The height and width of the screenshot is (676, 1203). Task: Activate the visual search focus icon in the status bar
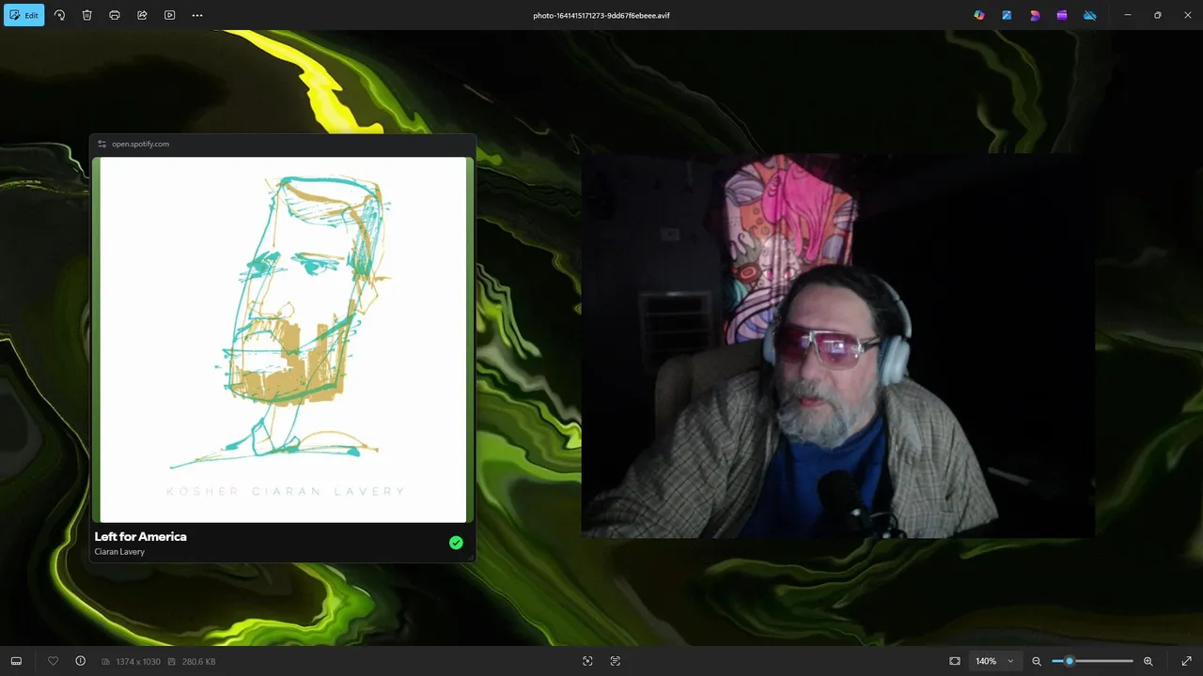click(x=587, y=661)
